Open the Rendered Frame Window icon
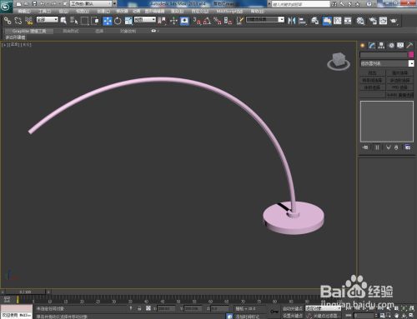Image resolution: width=417 pixels, height=319 pixels. pyautogui.click(x=383, y=21)
